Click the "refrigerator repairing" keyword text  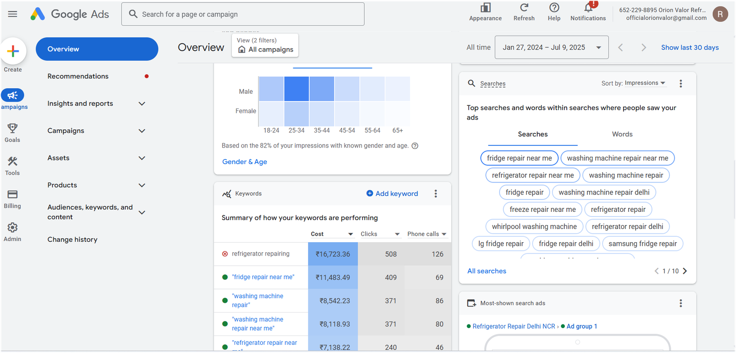coord(261,254)
